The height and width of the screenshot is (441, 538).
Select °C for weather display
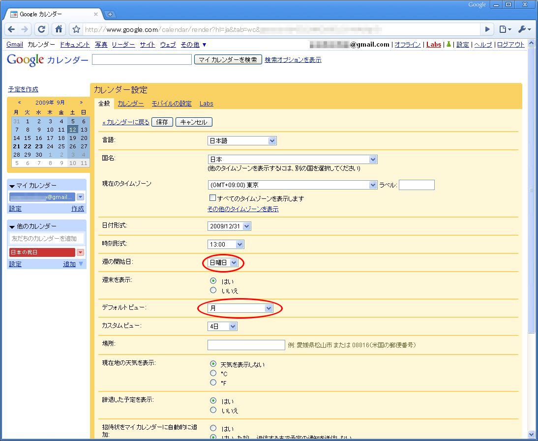213,373
